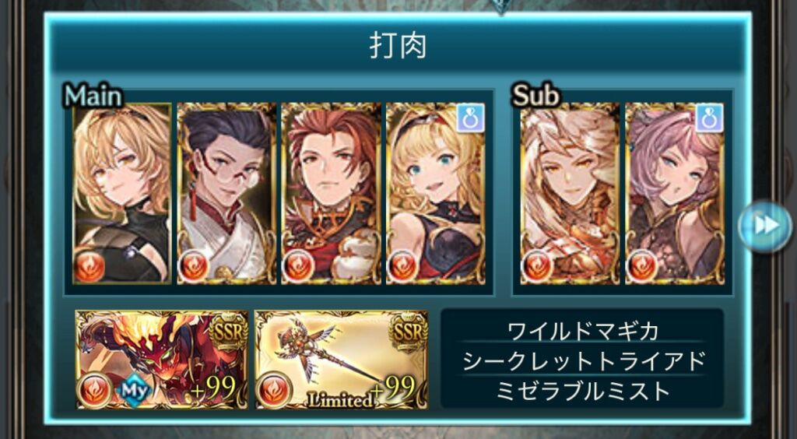
Task: Select the white-haired sub character portrait
Action: pyautogui.click(x=570, y=194)
